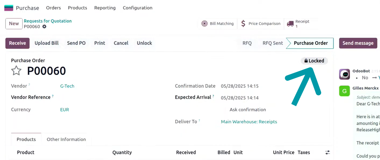Click the Price Comparison dollar icon
The image size is (380, 160).
point(243,24)
